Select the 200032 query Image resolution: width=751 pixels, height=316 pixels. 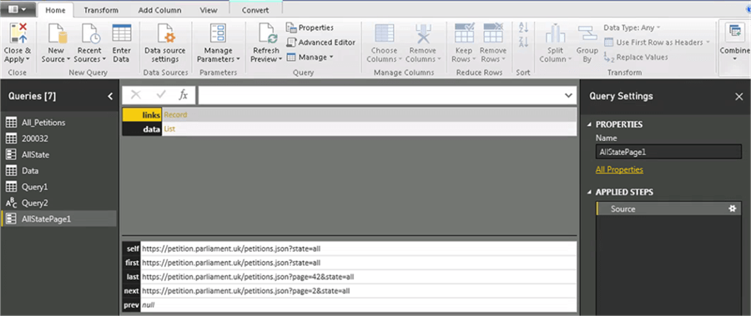tap(58, 138)
